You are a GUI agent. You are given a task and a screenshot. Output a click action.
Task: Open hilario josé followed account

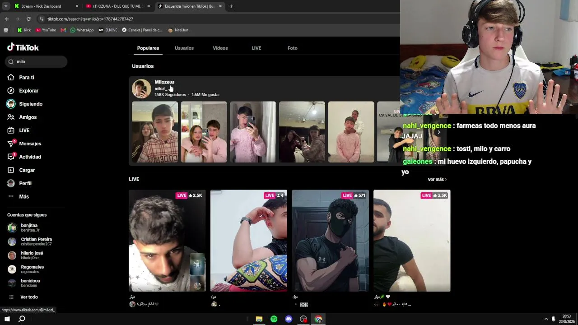point(25,255)
